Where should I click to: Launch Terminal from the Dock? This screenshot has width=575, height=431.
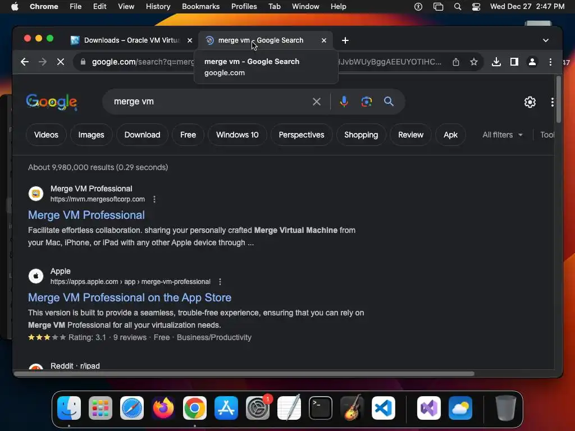[321, 408]
